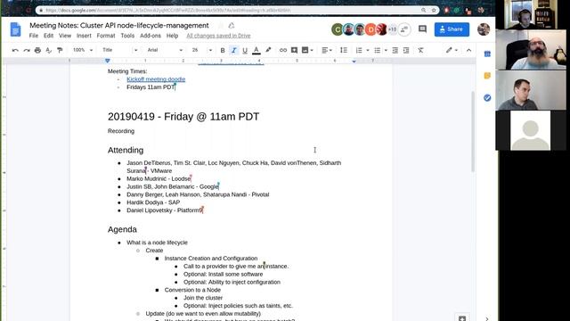Show the +10 additional collaborators
The width and height of the screenshot is (570, 321).
click(392, 29)
